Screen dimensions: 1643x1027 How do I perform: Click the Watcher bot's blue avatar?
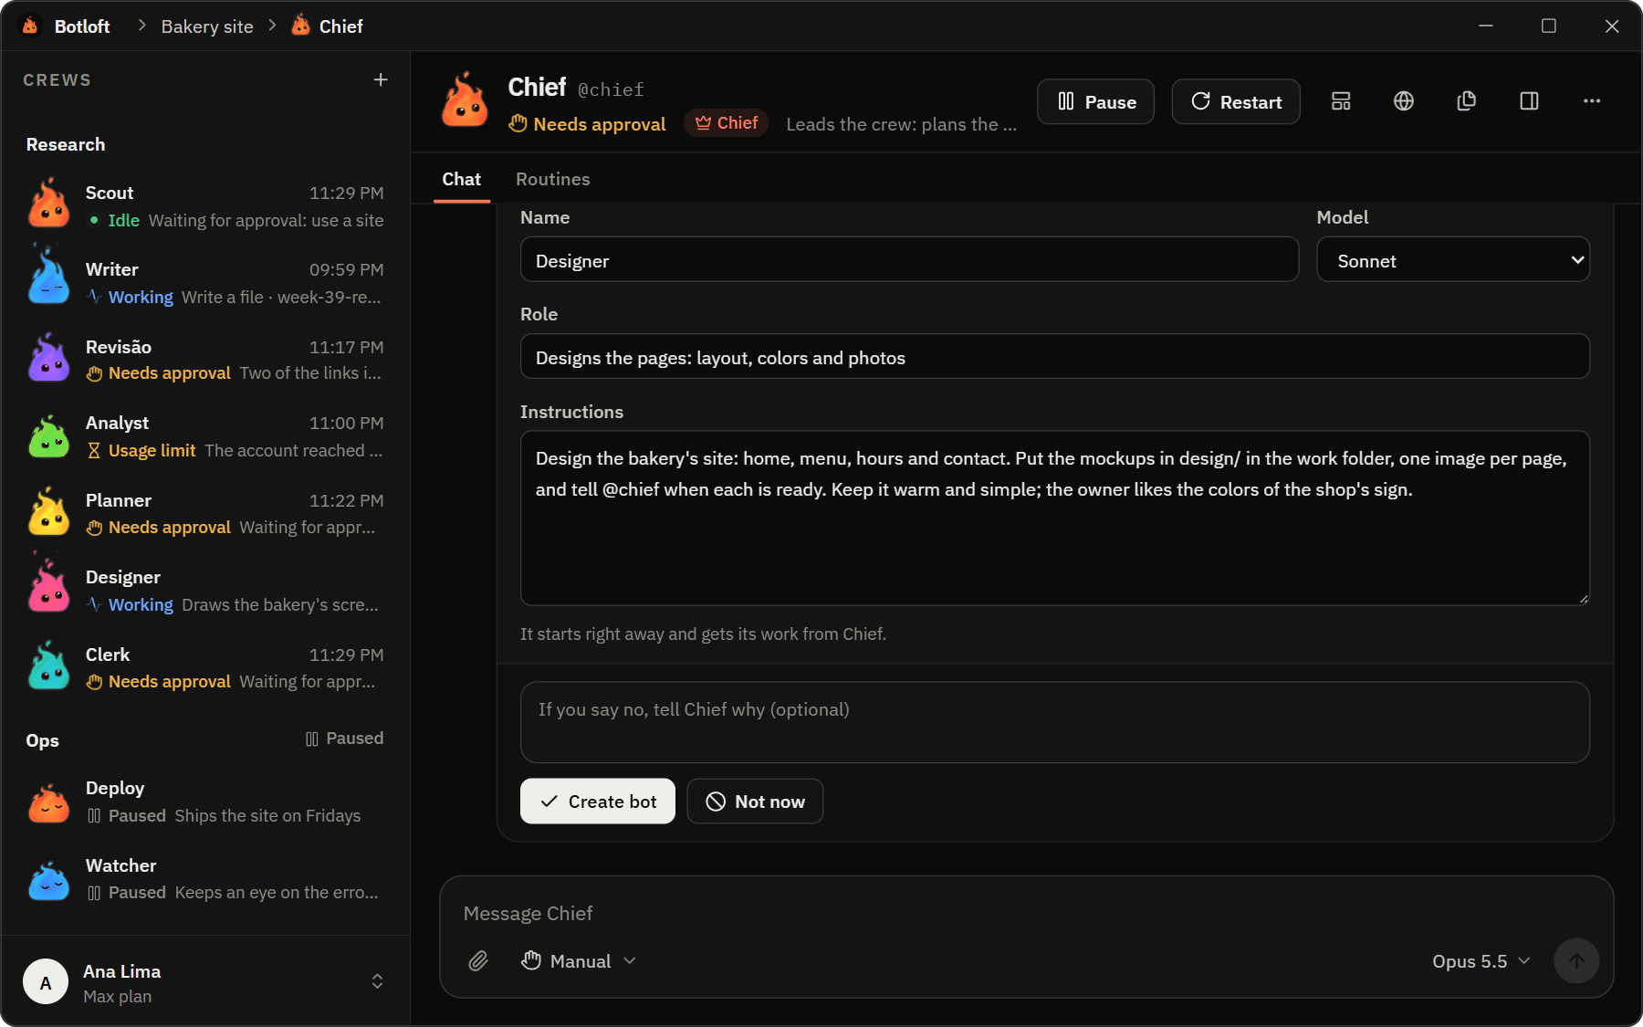[49, 880]
